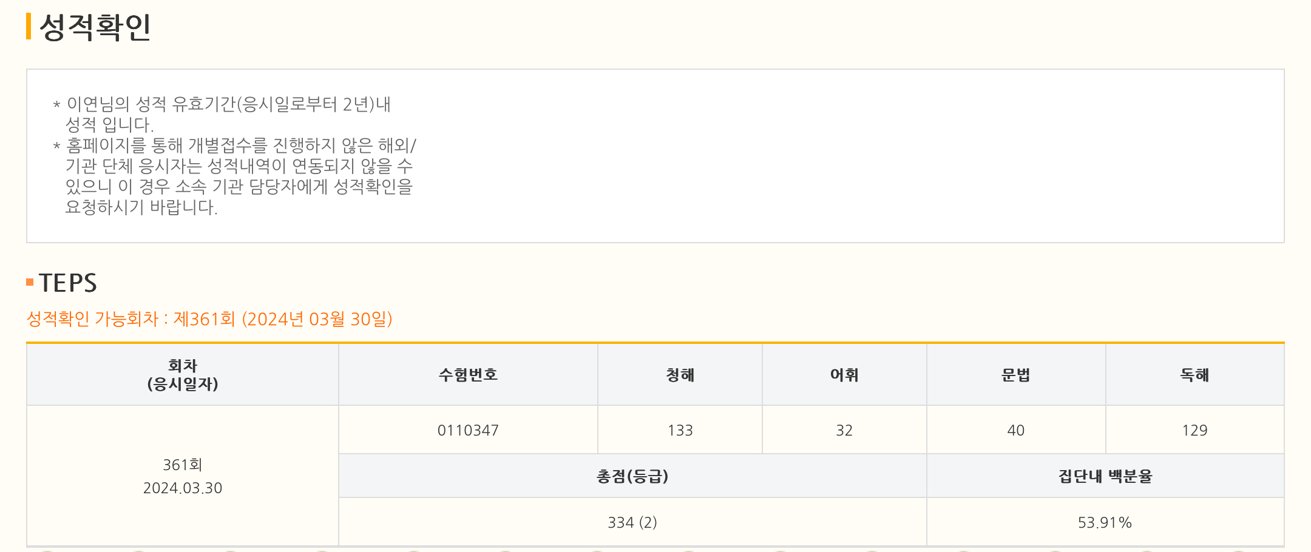
Task: Click the total score 334 (2) cell
Action: pyautogui.click(x=632, y=522)
